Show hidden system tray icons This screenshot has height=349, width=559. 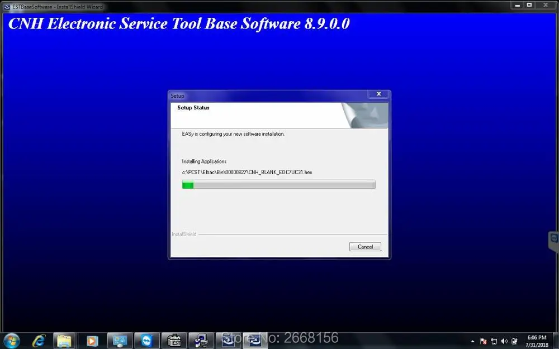tap(473, 341)
